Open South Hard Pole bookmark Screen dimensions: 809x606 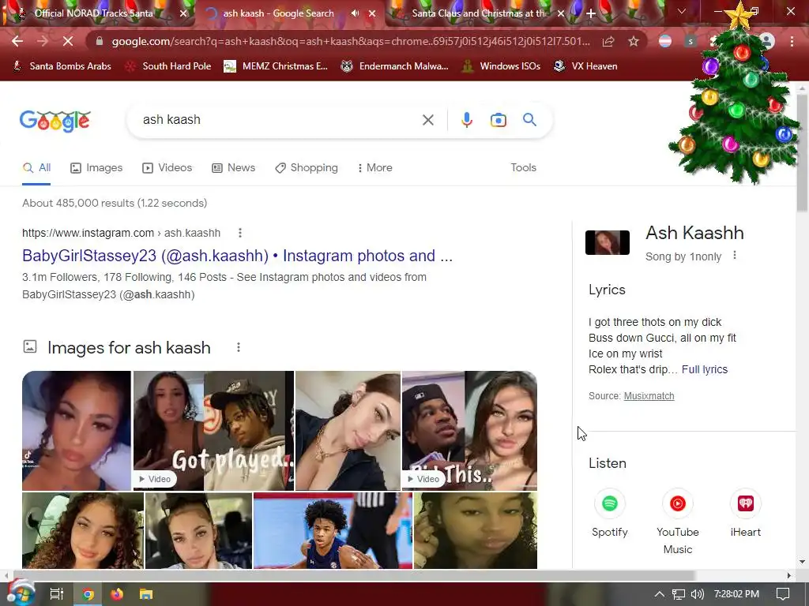click(x=169, y=66)
